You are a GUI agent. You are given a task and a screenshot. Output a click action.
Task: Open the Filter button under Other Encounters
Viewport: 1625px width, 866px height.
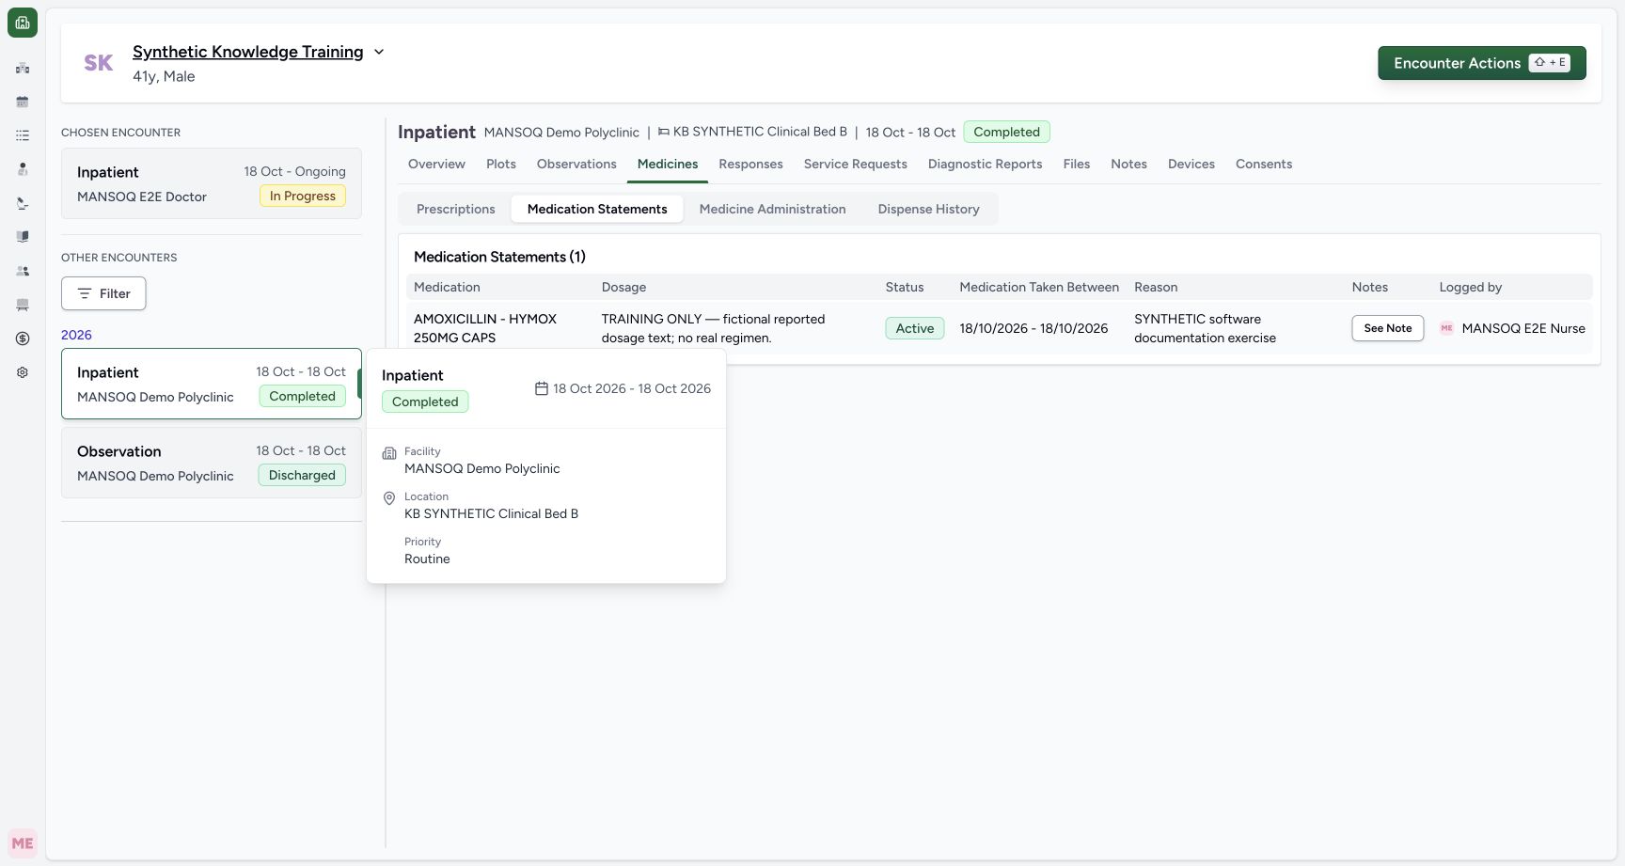[x=103, y=293]
